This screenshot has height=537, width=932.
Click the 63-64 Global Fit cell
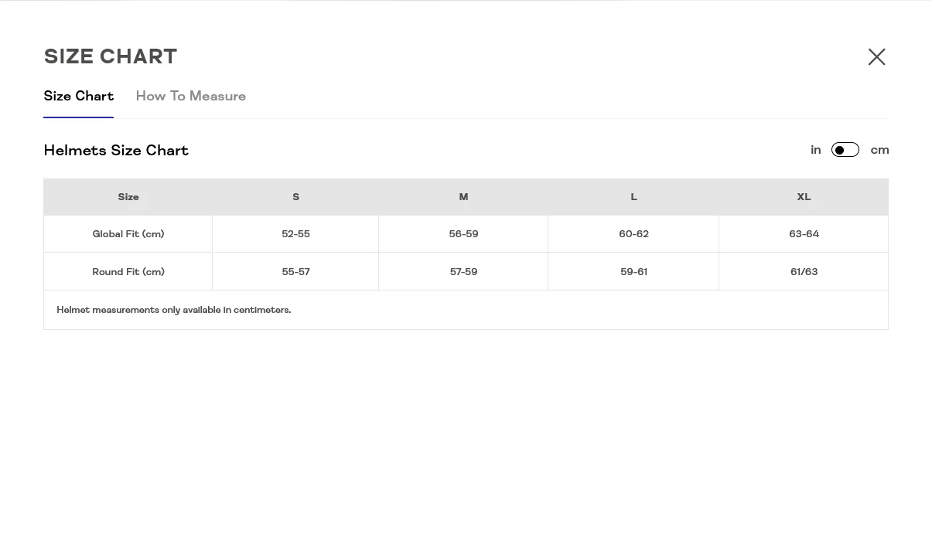pos(804,234)
